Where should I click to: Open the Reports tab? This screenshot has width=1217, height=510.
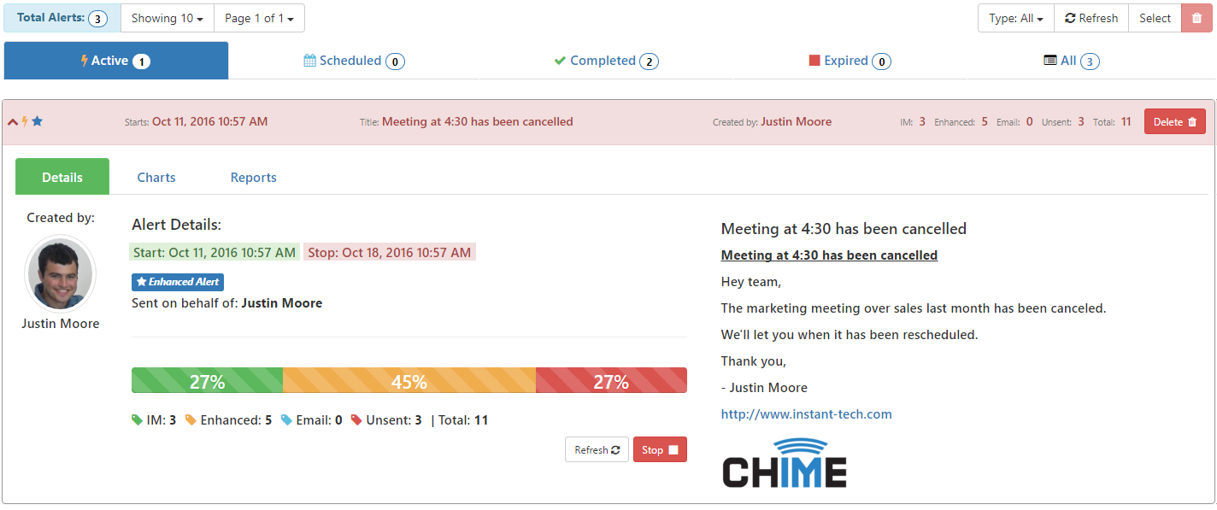[x=254, y=178]
